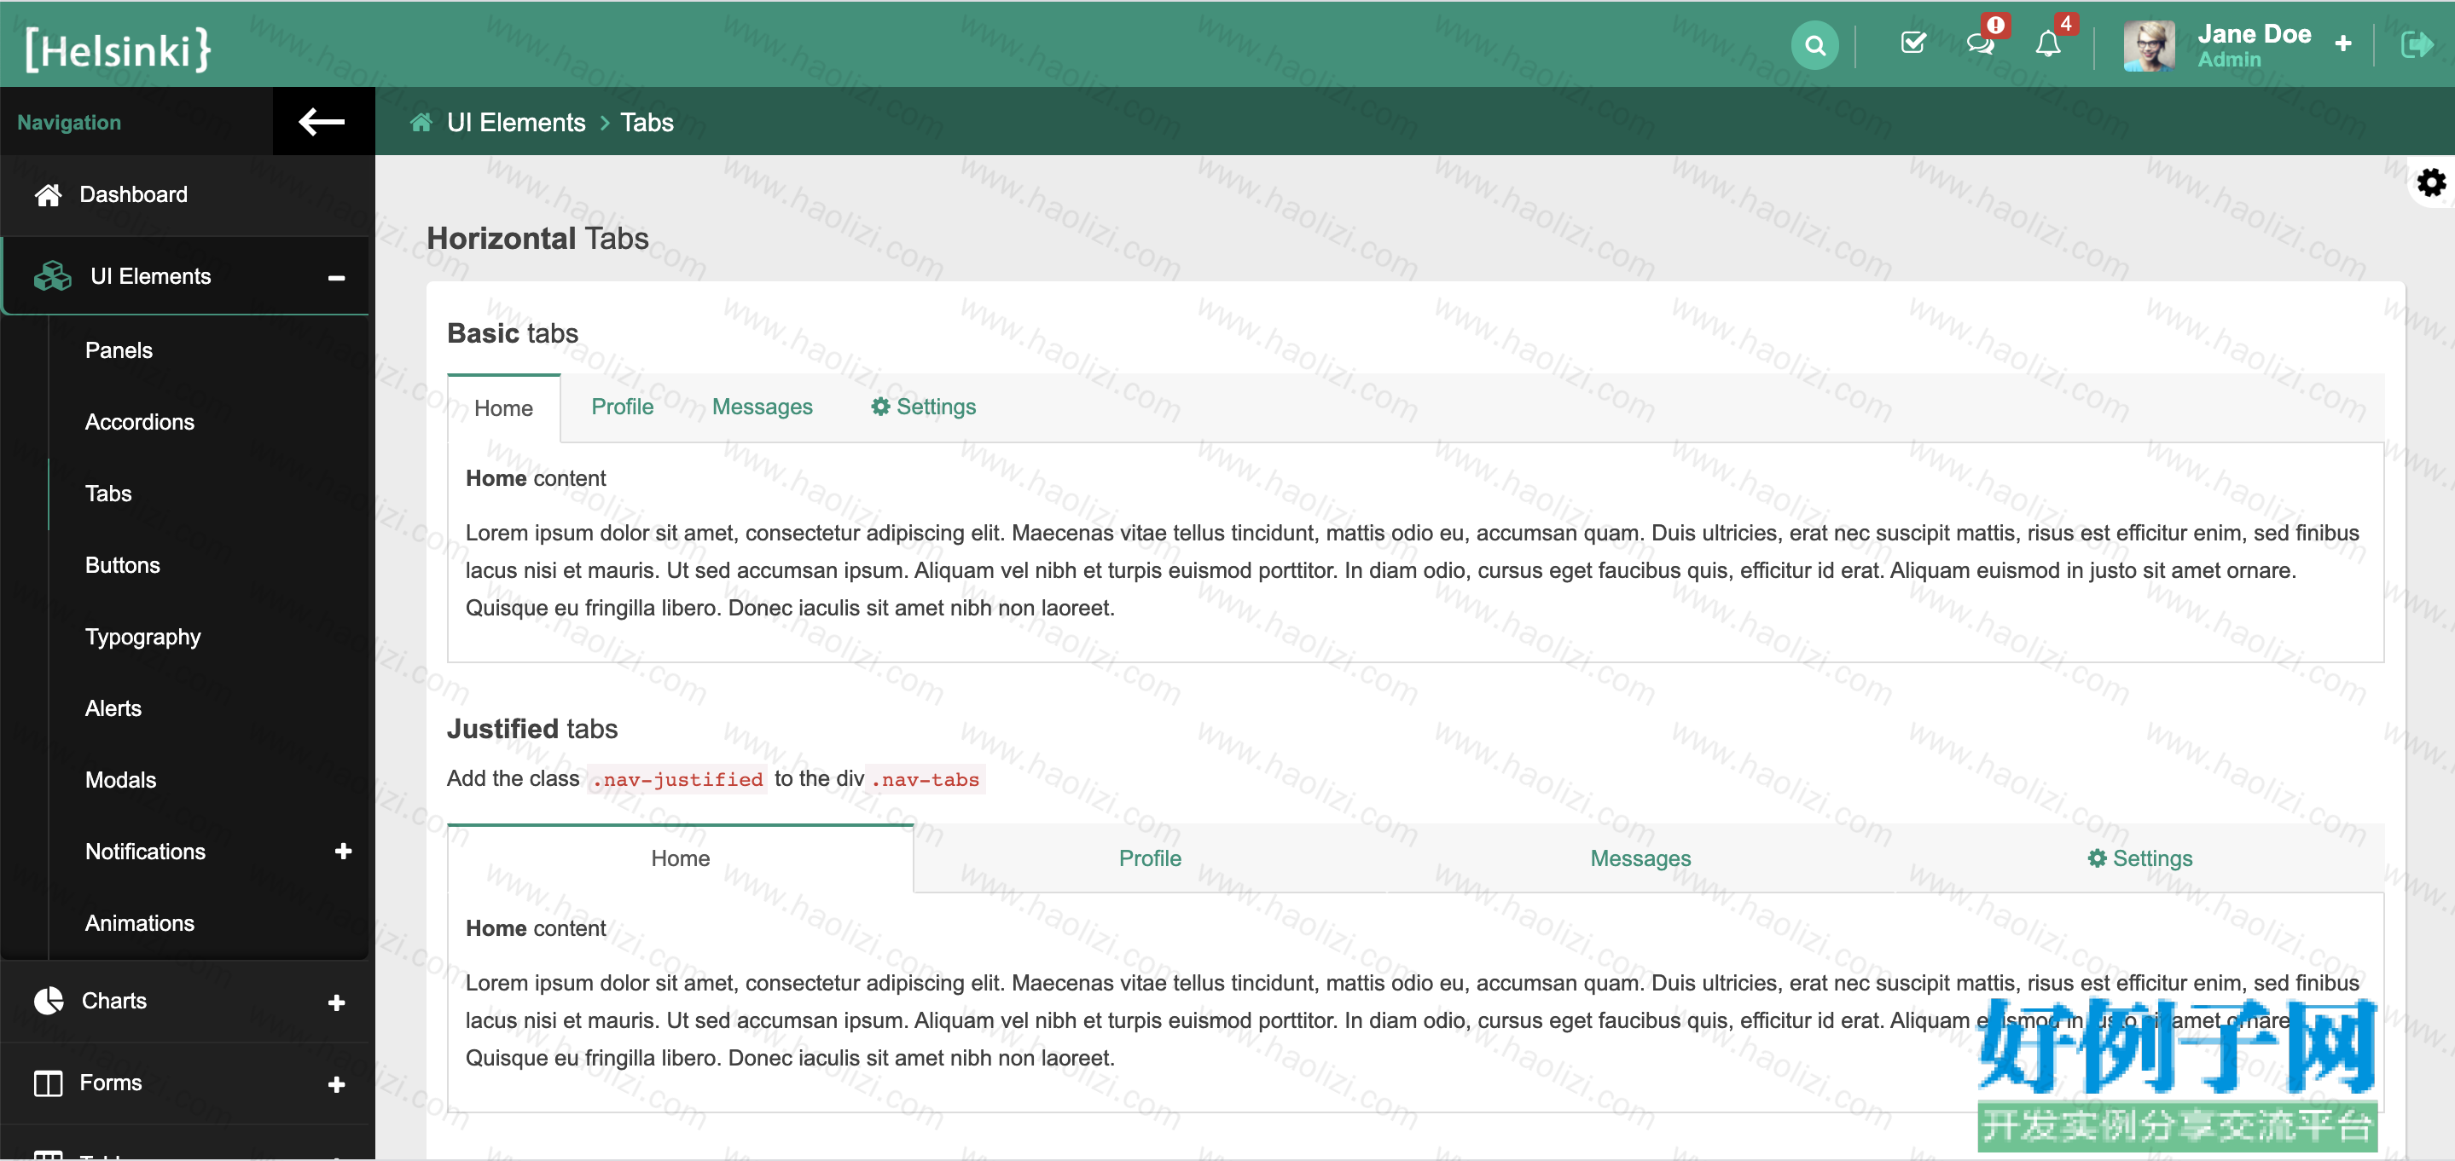Click the .nav-tabs code text

tap(926, 779)
